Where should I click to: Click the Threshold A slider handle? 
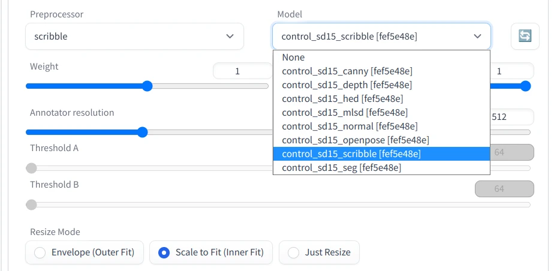(31, 168)
